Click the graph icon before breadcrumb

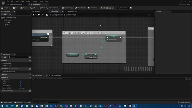pos(47,15)
